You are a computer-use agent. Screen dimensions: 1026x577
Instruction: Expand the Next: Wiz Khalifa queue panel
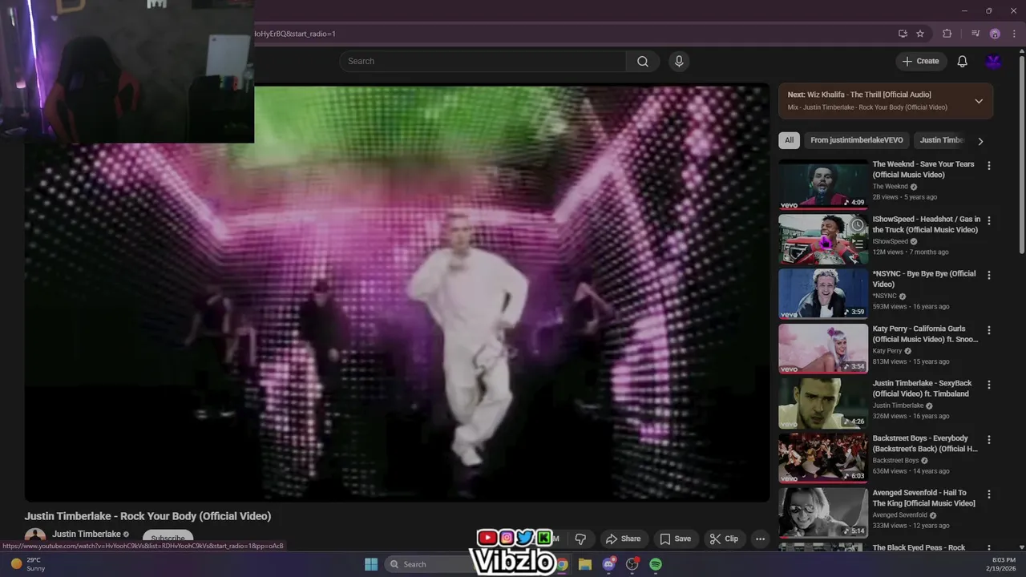(979, 101)
